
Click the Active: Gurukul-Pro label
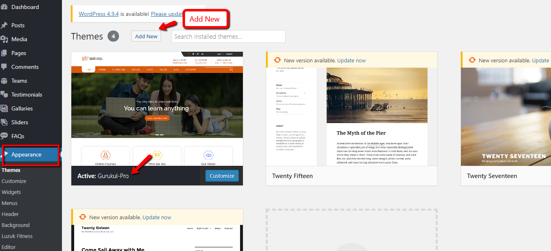pos(103,176)
